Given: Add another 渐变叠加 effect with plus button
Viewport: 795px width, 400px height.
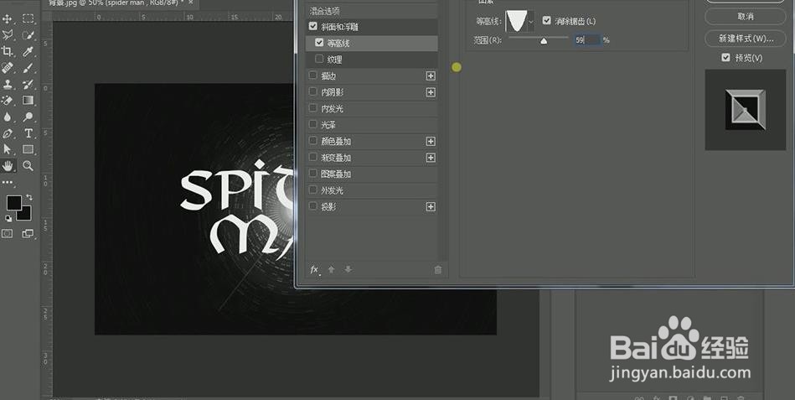Looking at the screenshot, I should pyautogui.click(x=431, y=158).
